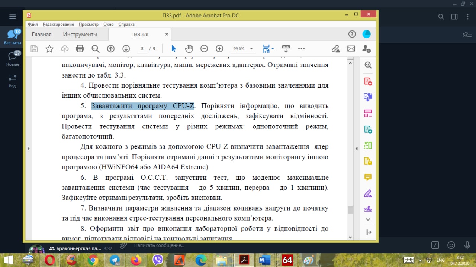Open the 'Ред.' folder settings in Telegram
This screenshot has width=476, height=267.
pos(13,81)
